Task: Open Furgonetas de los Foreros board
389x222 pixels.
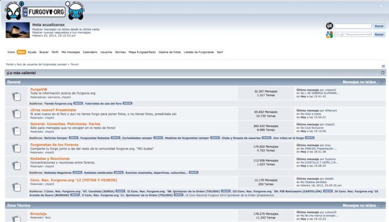Action: pos(54,144)
